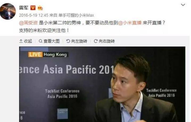
Task: Open the @周受资 mention link
Action: tap(28, 23)
